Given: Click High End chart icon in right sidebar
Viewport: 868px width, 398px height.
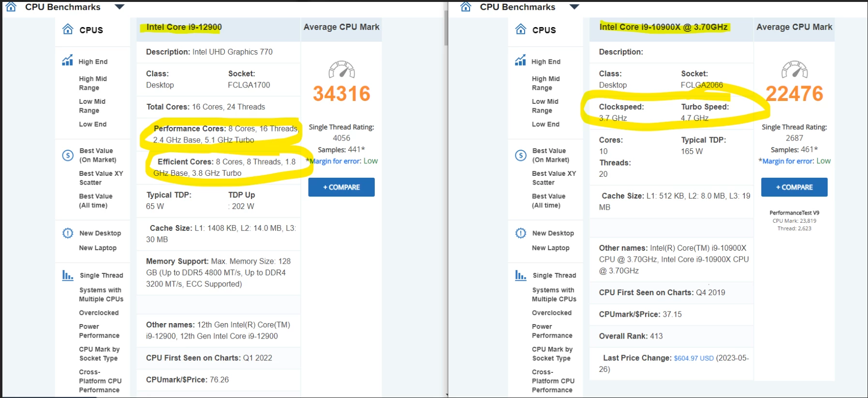Looking at the screenshot, I should 520,60.
